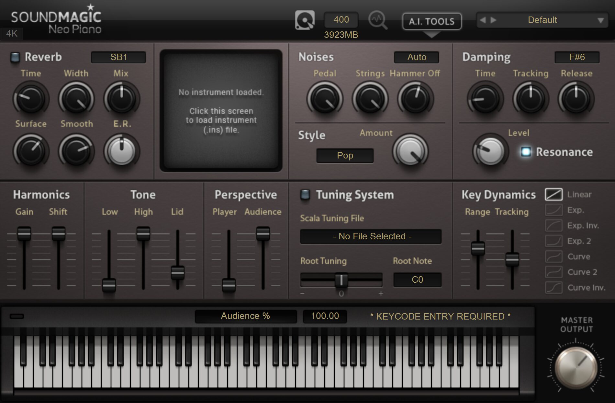This screenshot has width=615, height=403.
Task: Click the Style Amount knob
Action: click(x=410, y=151)
